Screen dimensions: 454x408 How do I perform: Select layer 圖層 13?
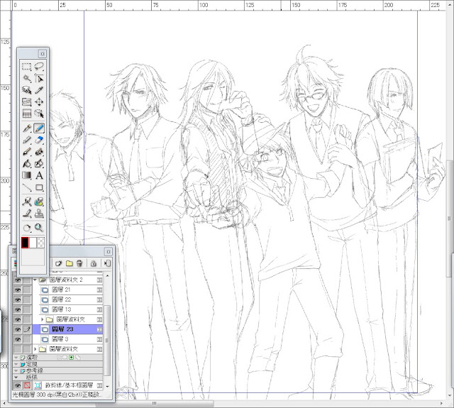click(68, 309)
